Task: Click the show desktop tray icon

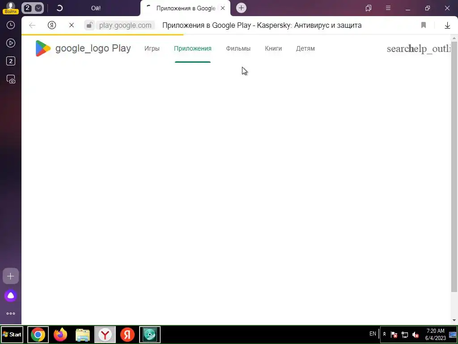Action: [453, 334]
